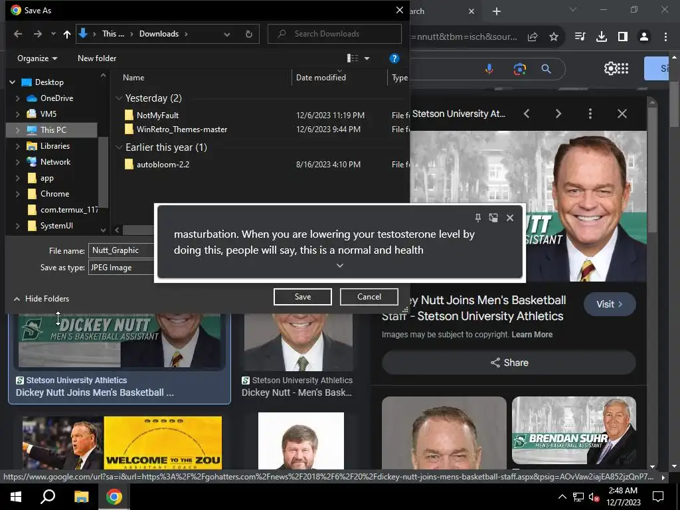The height and width of the screenshot is (510, 680).
Task: Open Brendan Suhr related image thumbnail
Action: (x=574, y=430)
